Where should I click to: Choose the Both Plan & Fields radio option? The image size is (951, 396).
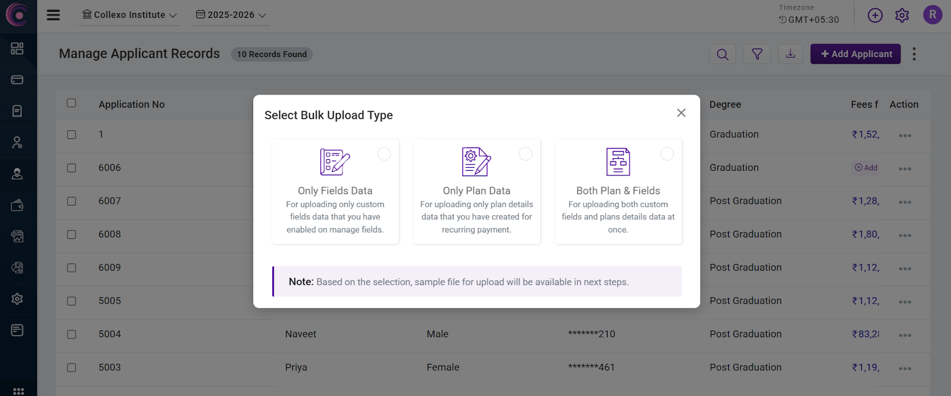click(667, 154)
